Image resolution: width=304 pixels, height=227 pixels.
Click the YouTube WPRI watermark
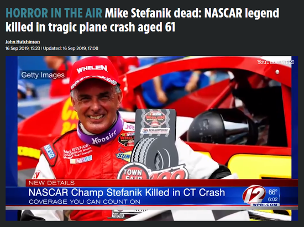pos(275,62)
